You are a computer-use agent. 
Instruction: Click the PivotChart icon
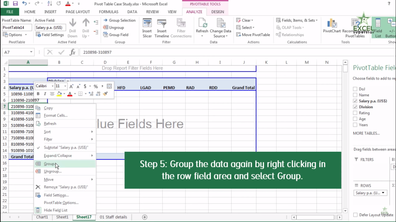tap(332, 23)
